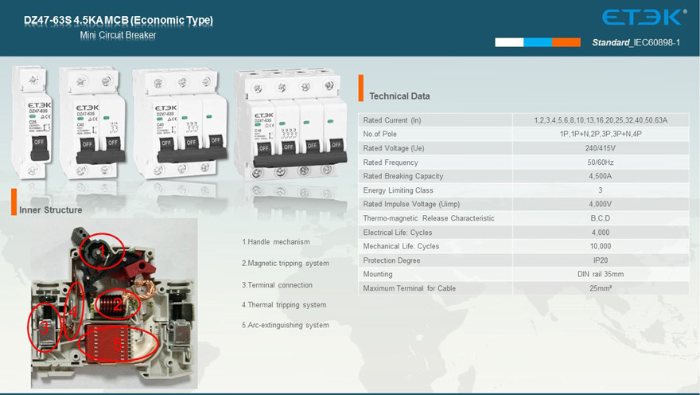Click the ETEK logo in the header
Viewport: 700px width, 395px height.
[x=644, y=18]
